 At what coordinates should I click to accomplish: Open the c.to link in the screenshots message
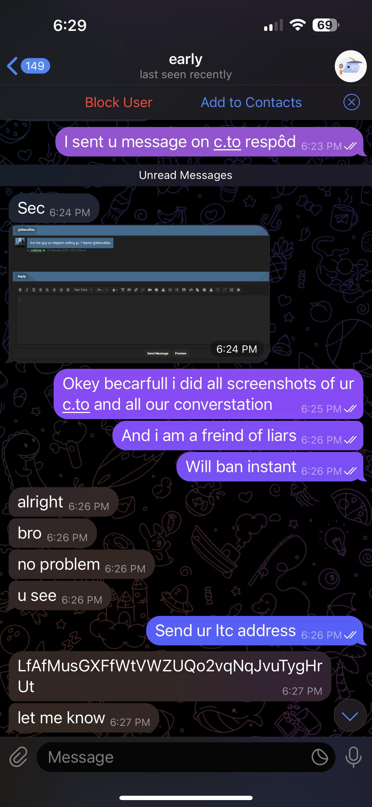(x=76, y=404)
